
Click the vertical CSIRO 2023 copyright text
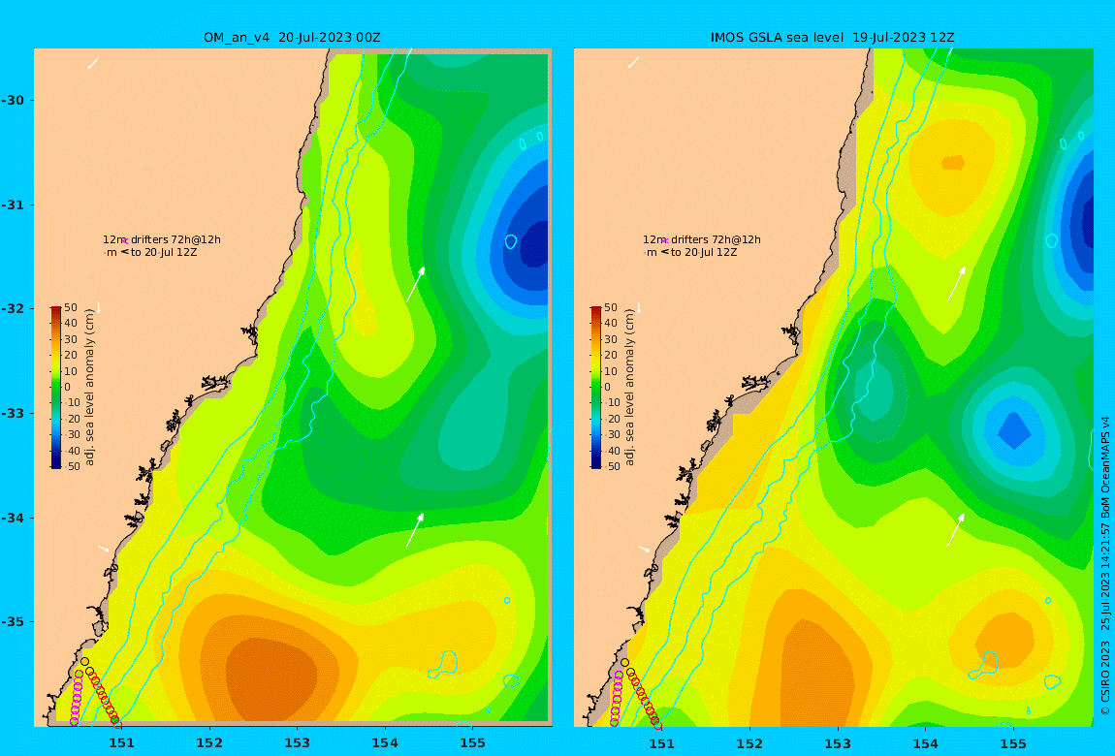point(1105,566)
